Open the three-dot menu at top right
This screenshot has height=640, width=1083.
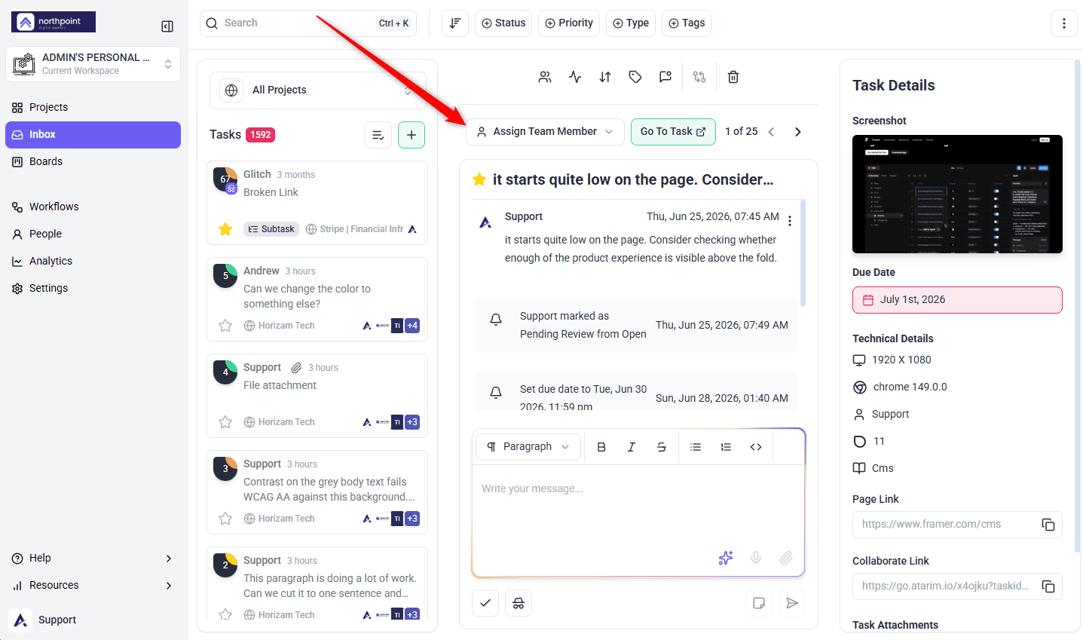(x=1064, y=23)
